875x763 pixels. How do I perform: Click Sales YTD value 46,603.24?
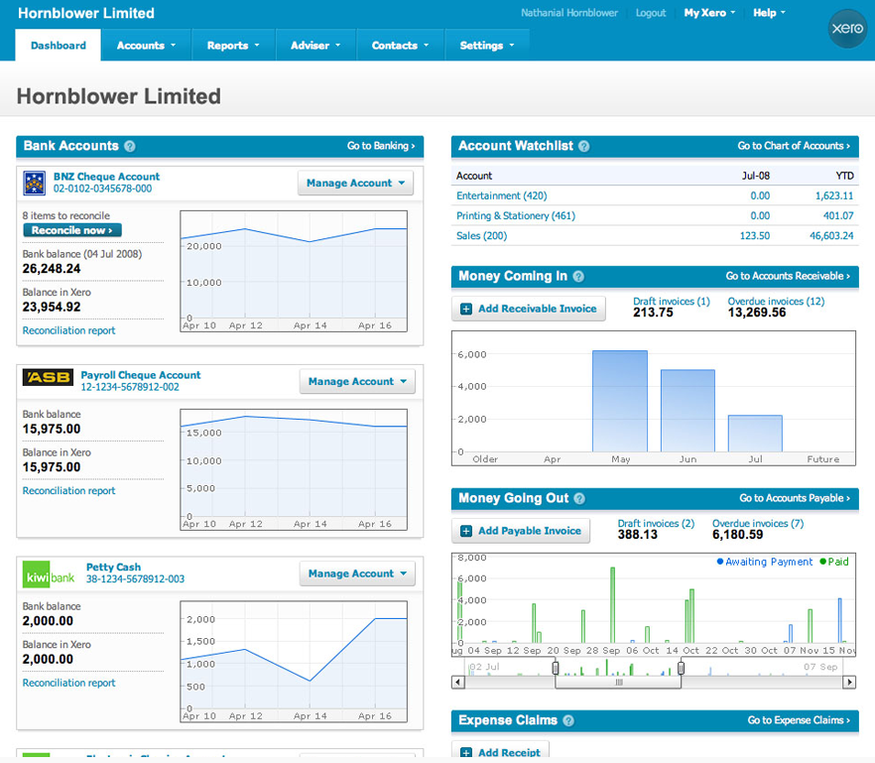pos(831,236)
